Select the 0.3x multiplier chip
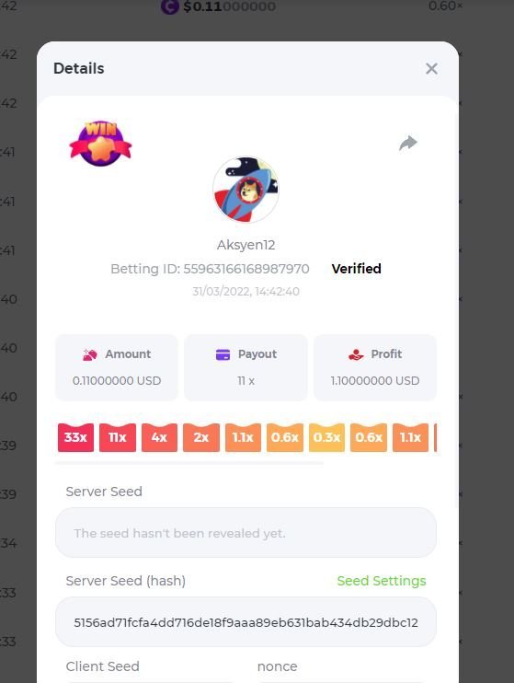 (326, 437)
